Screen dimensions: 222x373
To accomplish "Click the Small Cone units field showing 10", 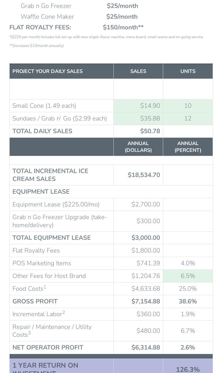I will click(x=188, y=106).
